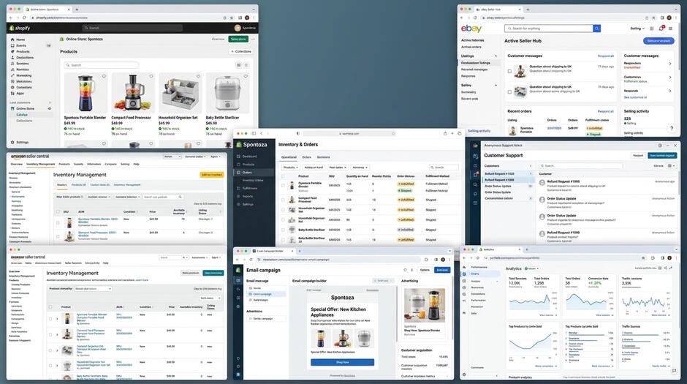The image size is (687, 384).
Task: Collapse the Listings section in eBay sidebar
Action: (x=496, y=56)
